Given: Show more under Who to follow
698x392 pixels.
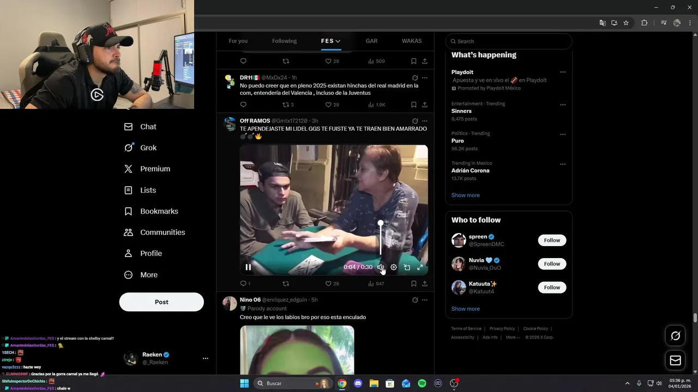Looking at the screenshot, I should click(x=465, y=309).
